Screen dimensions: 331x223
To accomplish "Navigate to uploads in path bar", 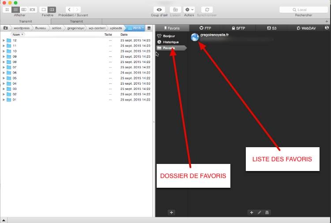I will click(116, 28).
